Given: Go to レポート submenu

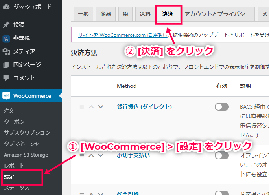Looking at the screenshot, I should click(14, 166).
